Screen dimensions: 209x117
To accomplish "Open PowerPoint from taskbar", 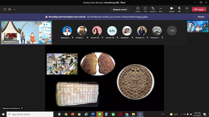I will click(73, 114).
